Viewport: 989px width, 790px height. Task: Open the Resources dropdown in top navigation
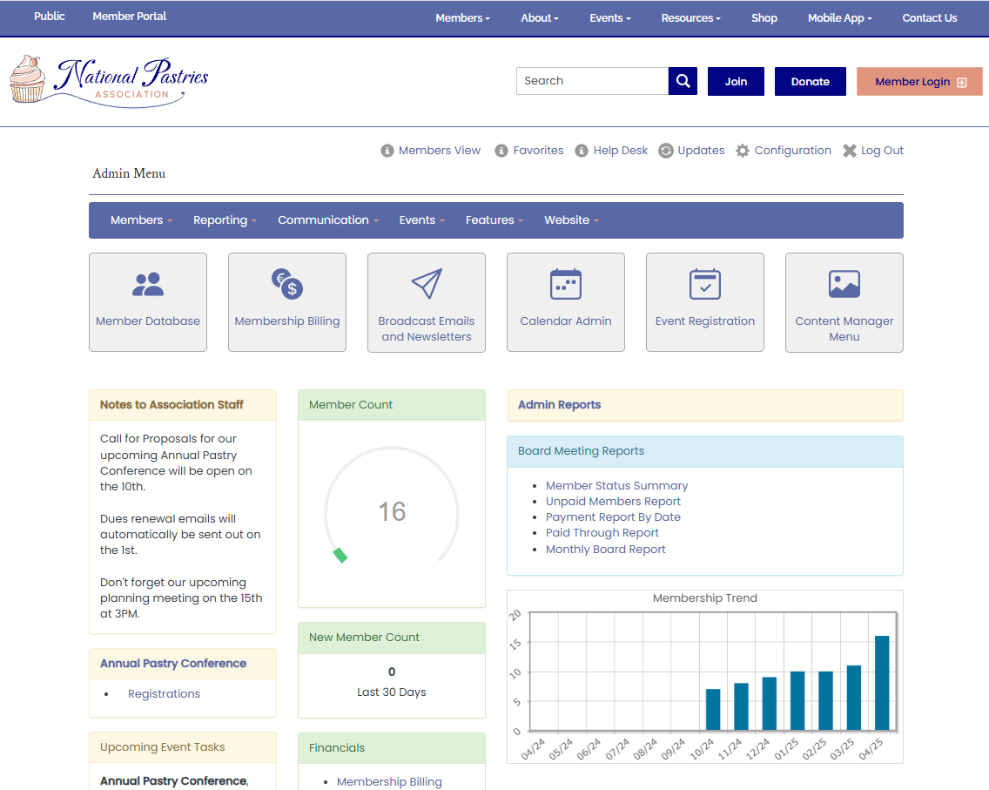(690, 17)
